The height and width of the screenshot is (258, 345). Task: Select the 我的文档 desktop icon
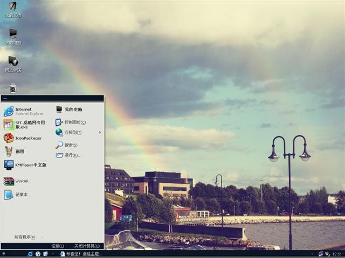tap(13, 10)
